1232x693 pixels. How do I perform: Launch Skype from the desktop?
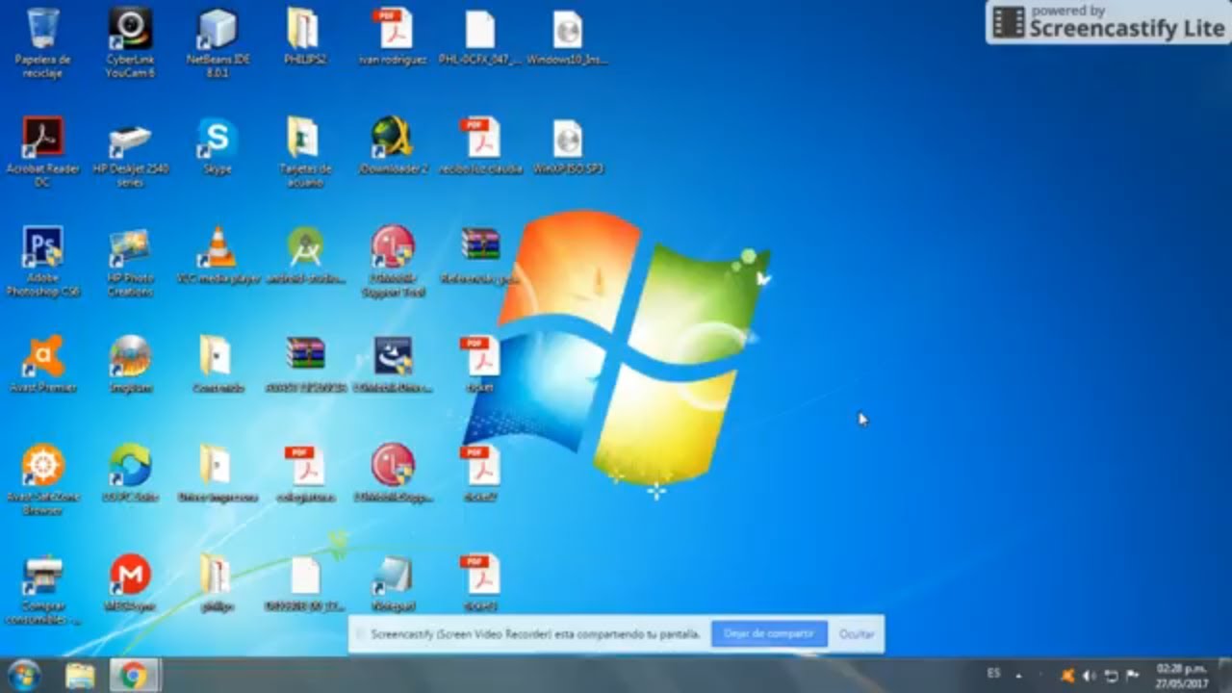pyautogui.click(x=218, y=145)
